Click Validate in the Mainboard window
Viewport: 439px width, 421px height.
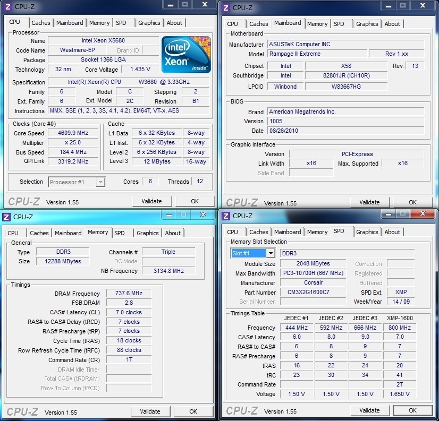pyautogui.click(x=369, y=202)
